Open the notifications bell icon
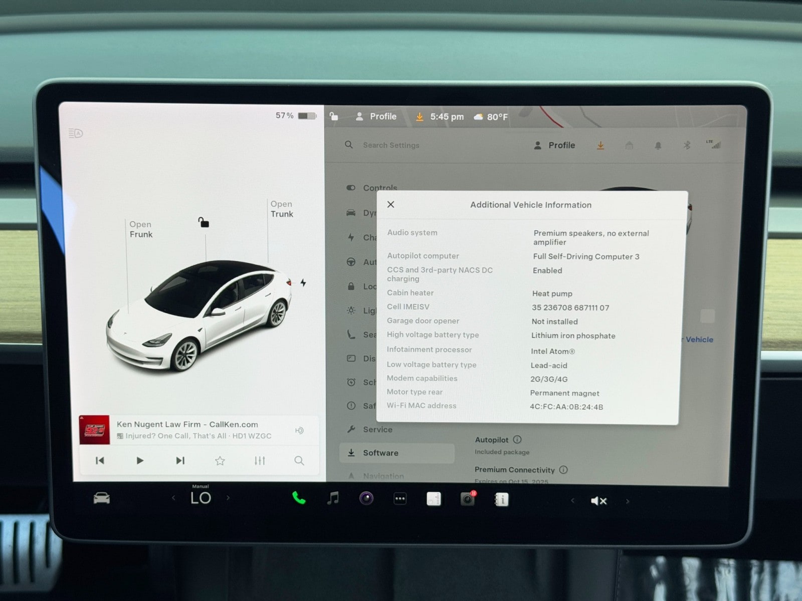Screen dimensions: 802x601 coord(658,145)
